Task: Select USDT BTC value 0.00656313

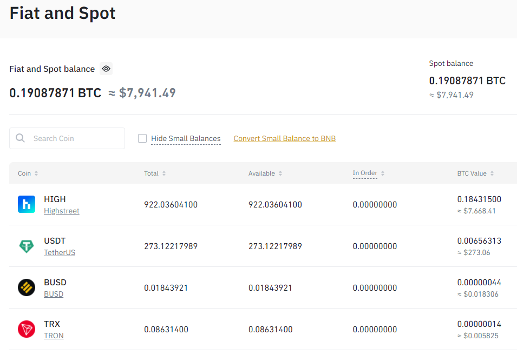Action: 479,241
